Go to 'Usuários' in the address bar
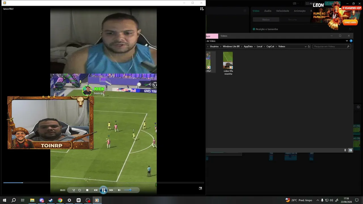 click(214, 46)
